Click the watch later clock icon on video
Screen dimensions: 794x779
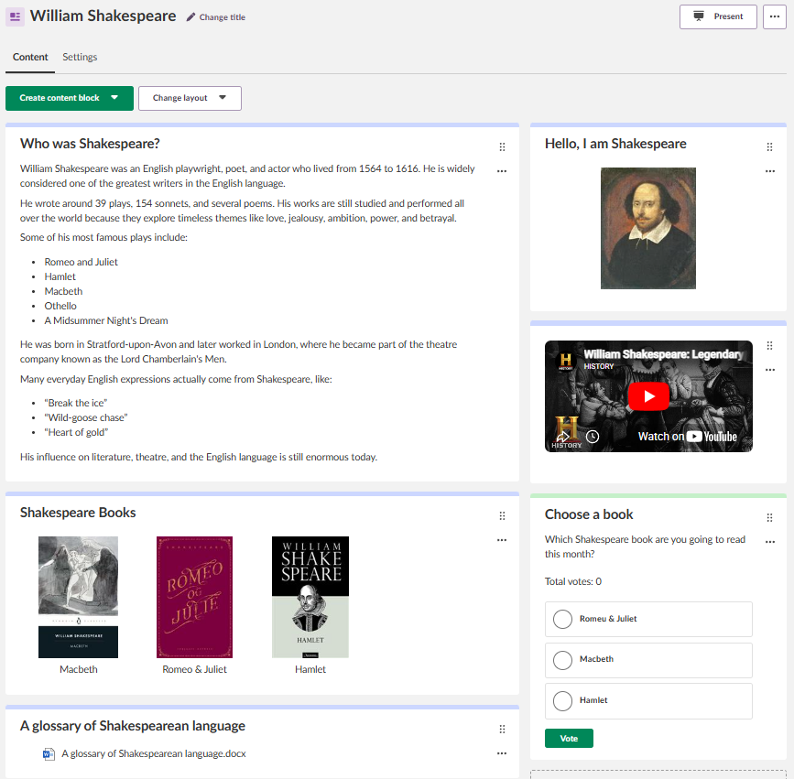[593, 437]
